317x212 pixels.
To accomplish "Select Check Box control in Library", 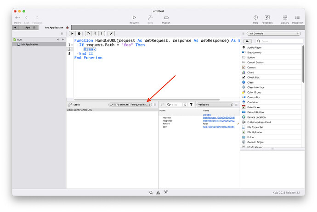I will tap(254, 77).
